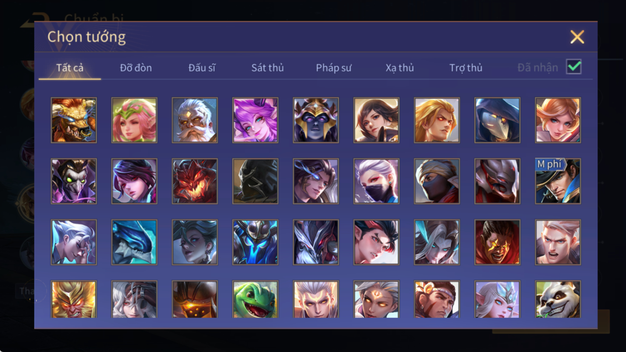Screen dimensions: 626x352
Task: Open the 'Sát thủ' tab
Action: click(x=267, y=68)
